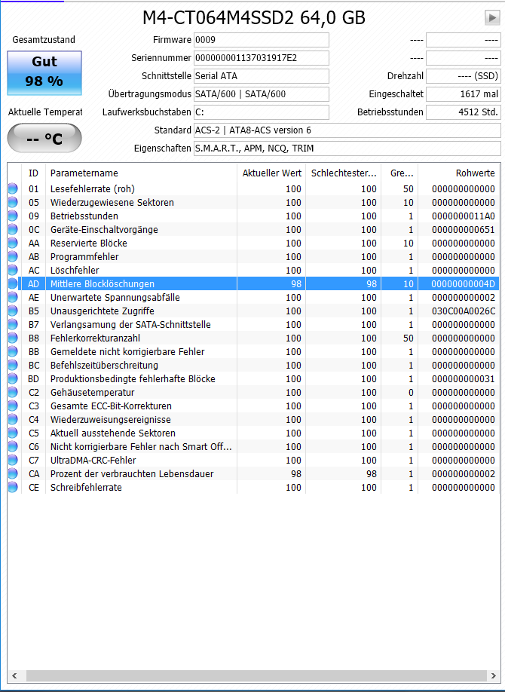505x692 pixels.
Task: Click the status orb for Verlangsamung der SATA-Schnittstelle
Action: click(x=13, y=325)
